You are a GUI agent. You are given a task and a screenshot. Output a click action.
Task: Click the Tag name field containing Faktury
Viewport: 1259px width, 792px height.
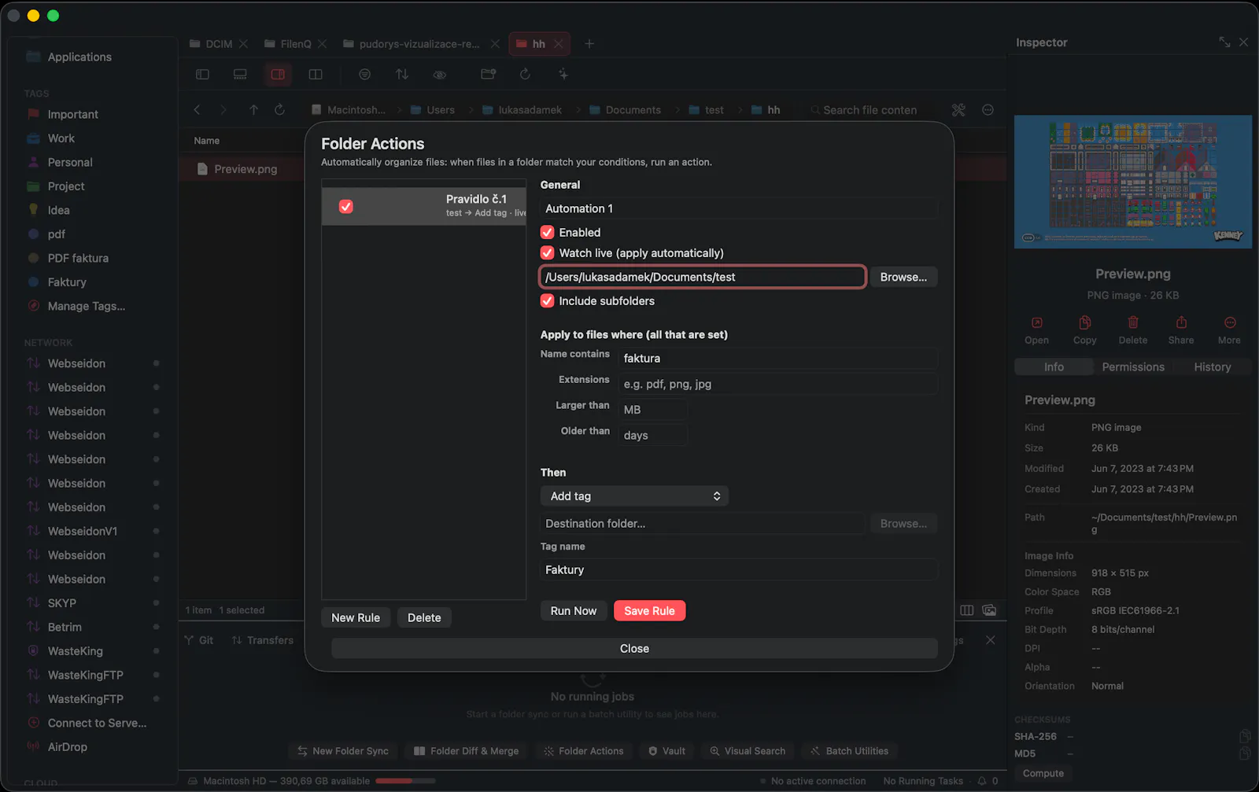[x=739, y=570]
